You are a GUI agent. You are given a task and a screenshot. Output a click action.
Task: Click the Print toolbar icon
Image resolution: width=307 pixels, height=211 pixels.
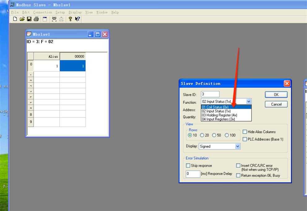click(x=36, y=19)
